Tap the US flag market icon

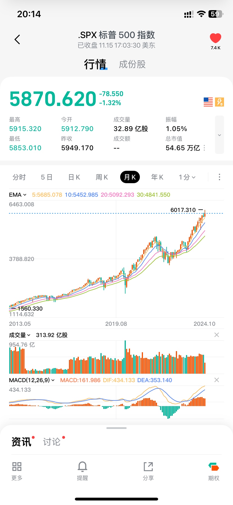coord(208,102)
